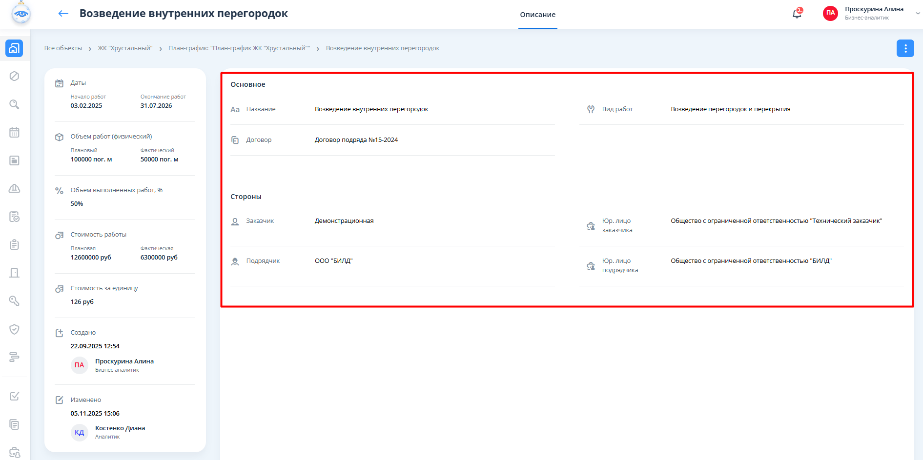Open the План-график breadcrumb link
This screenshot has height=460, width=923.
(239, 48)
